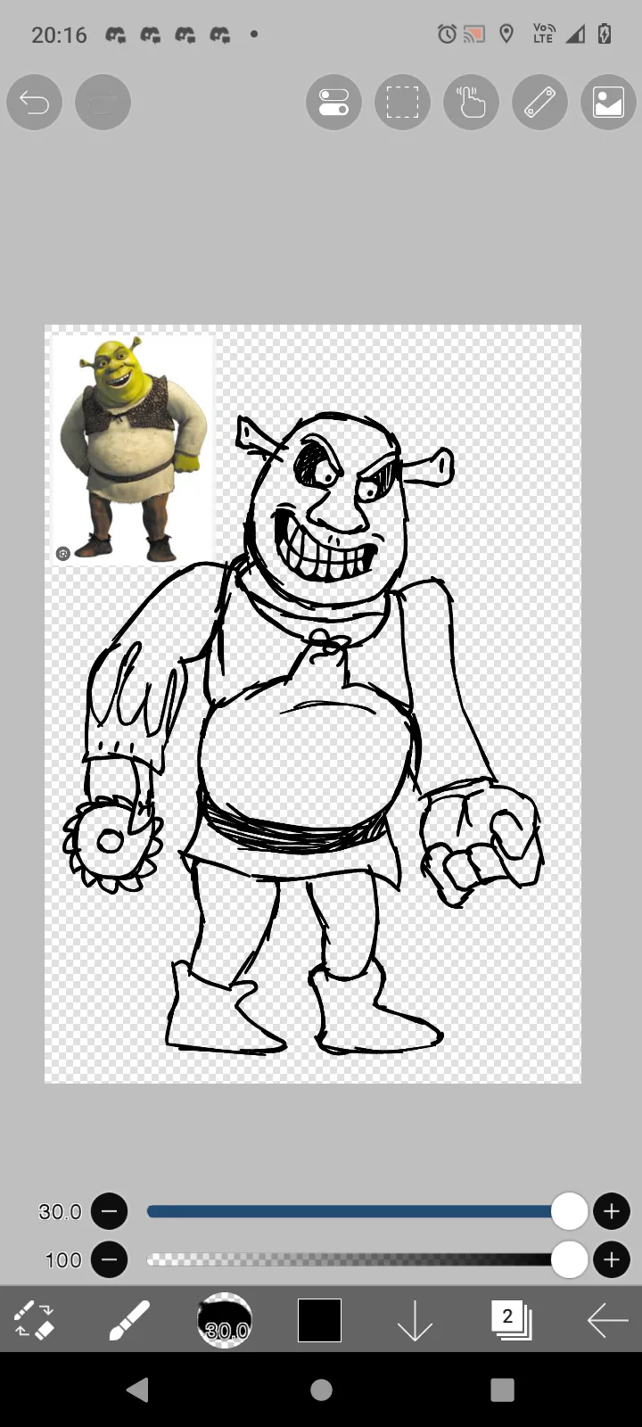Tap the down arrow to hide toolbar
Image resolution: width=642 pixels, height=1427 pixels.
(415, 1320)
